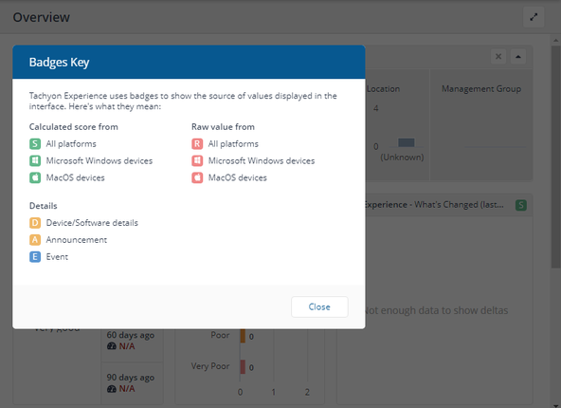Screen dimensions: 561x408
Task: Click the red Microsoft Windows raw value badge
Action: point(197,161)
